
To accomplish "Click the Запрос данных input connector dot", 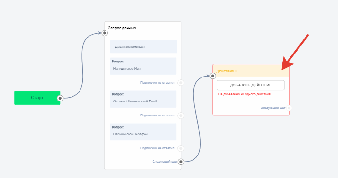I will click(x=105, y=33).
